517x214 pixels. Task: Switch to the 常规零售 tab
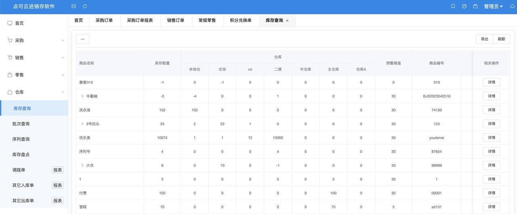(x=207, y=21)
